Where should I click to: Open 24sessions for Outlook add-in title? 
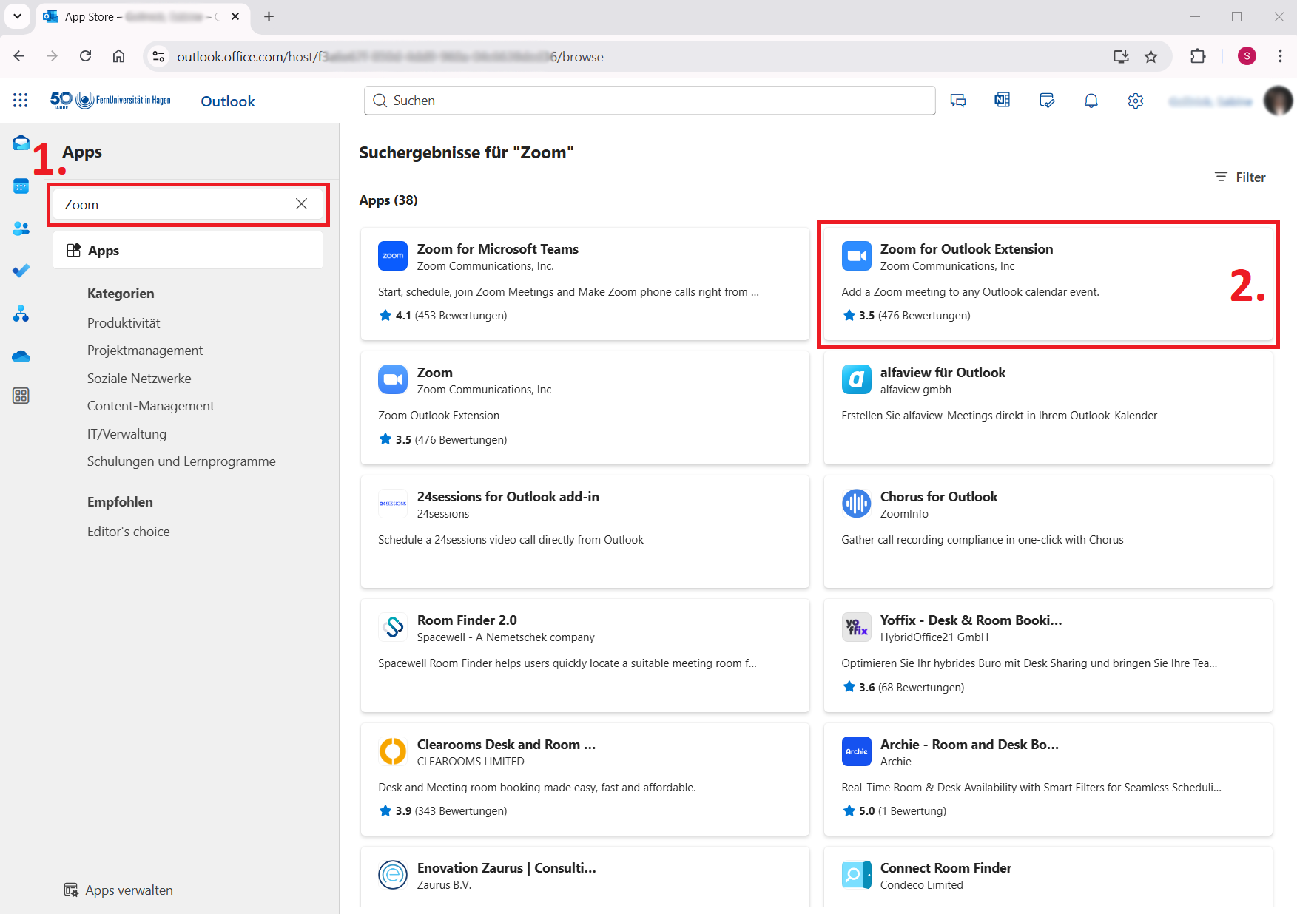pos(508,497)
